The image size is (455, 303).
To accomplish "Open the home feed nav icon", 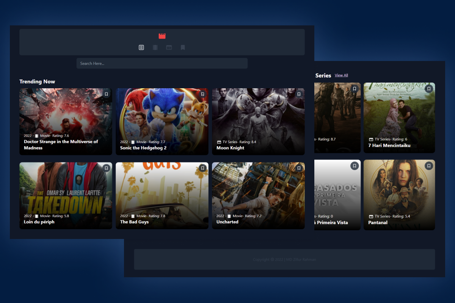I will [141, 47].
